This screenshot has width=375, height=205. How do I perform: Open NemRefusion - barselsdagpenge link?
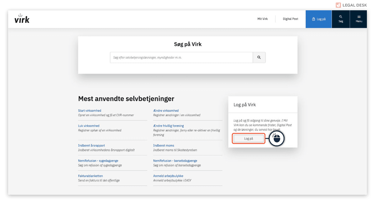(175, 161)
